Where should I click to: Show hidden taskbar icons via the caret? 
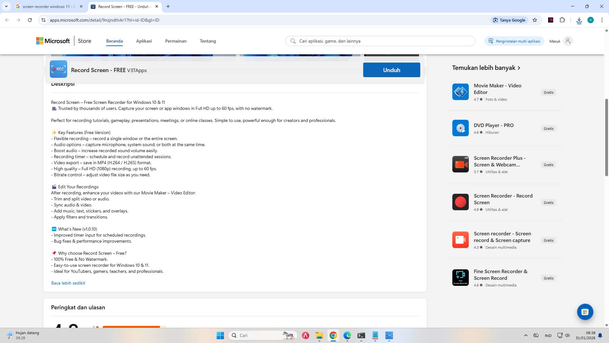[x=526, y=335]
